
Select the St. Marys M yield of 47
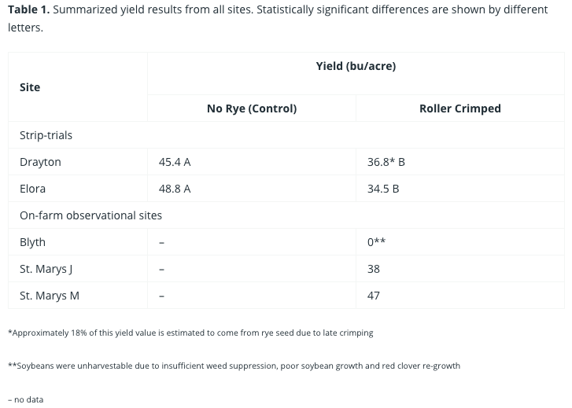tap(374, 296)
